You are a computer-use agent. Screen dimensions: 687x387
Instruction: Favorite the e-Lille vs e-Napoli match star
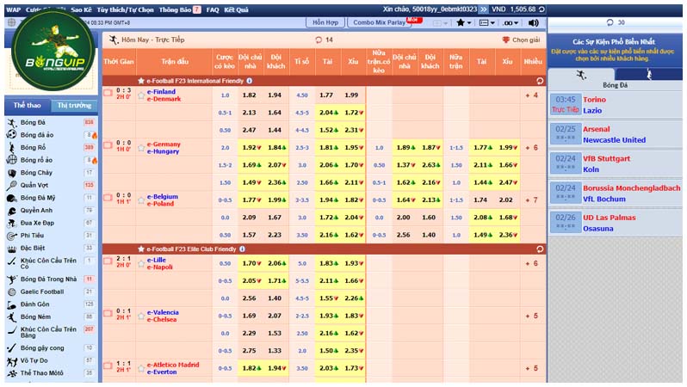tap(141, 263)
